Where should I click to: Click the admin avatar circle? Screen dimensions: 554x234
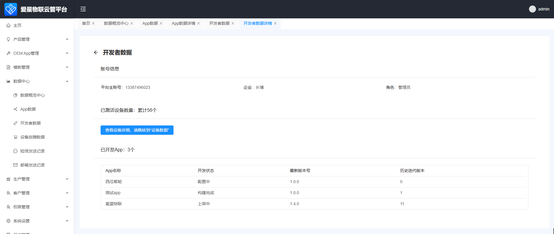tap(532, 9)
